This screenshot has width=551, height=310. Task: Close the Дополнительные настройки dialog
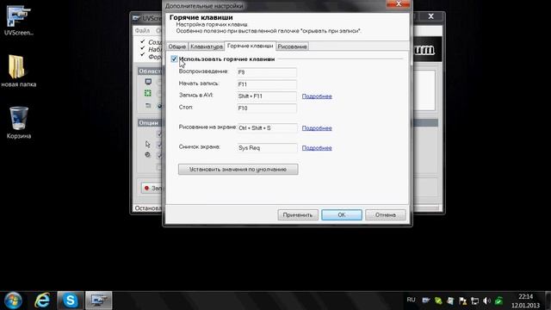click(x=398, y=3)
